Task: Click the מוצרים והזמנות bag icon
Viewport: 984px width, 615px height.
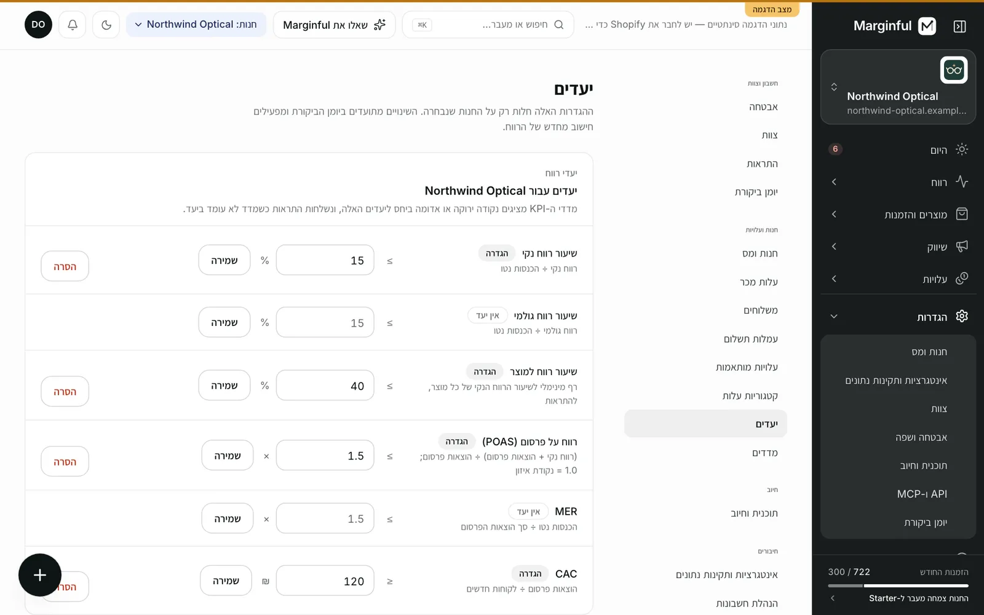Action: point(962,214)
